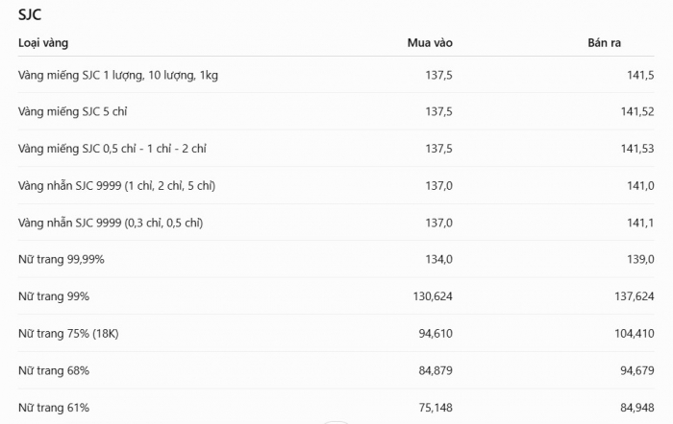Click the Bán ra column header
Viewport: 673px width, 424px height.
[604, 43]
